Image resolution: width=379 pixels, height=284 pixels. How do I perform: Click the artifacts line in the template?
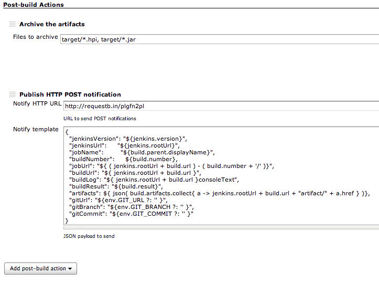[220, 193]
